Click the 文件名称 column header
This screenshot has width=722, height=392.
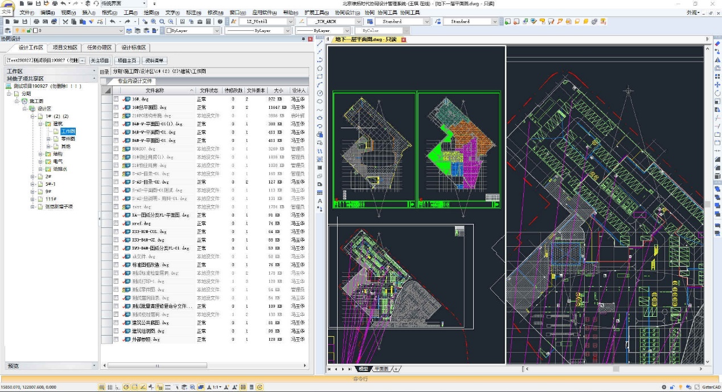pyautogui.click(x=155, y=91)
